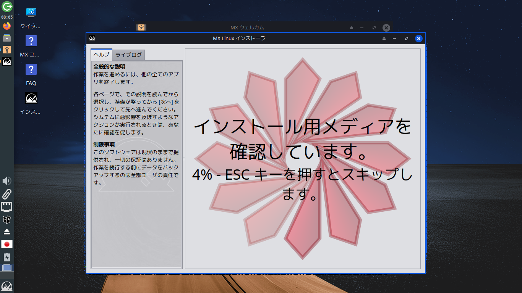Click the MX ウェルカム title text
The image size is (522, 293).
247,27
